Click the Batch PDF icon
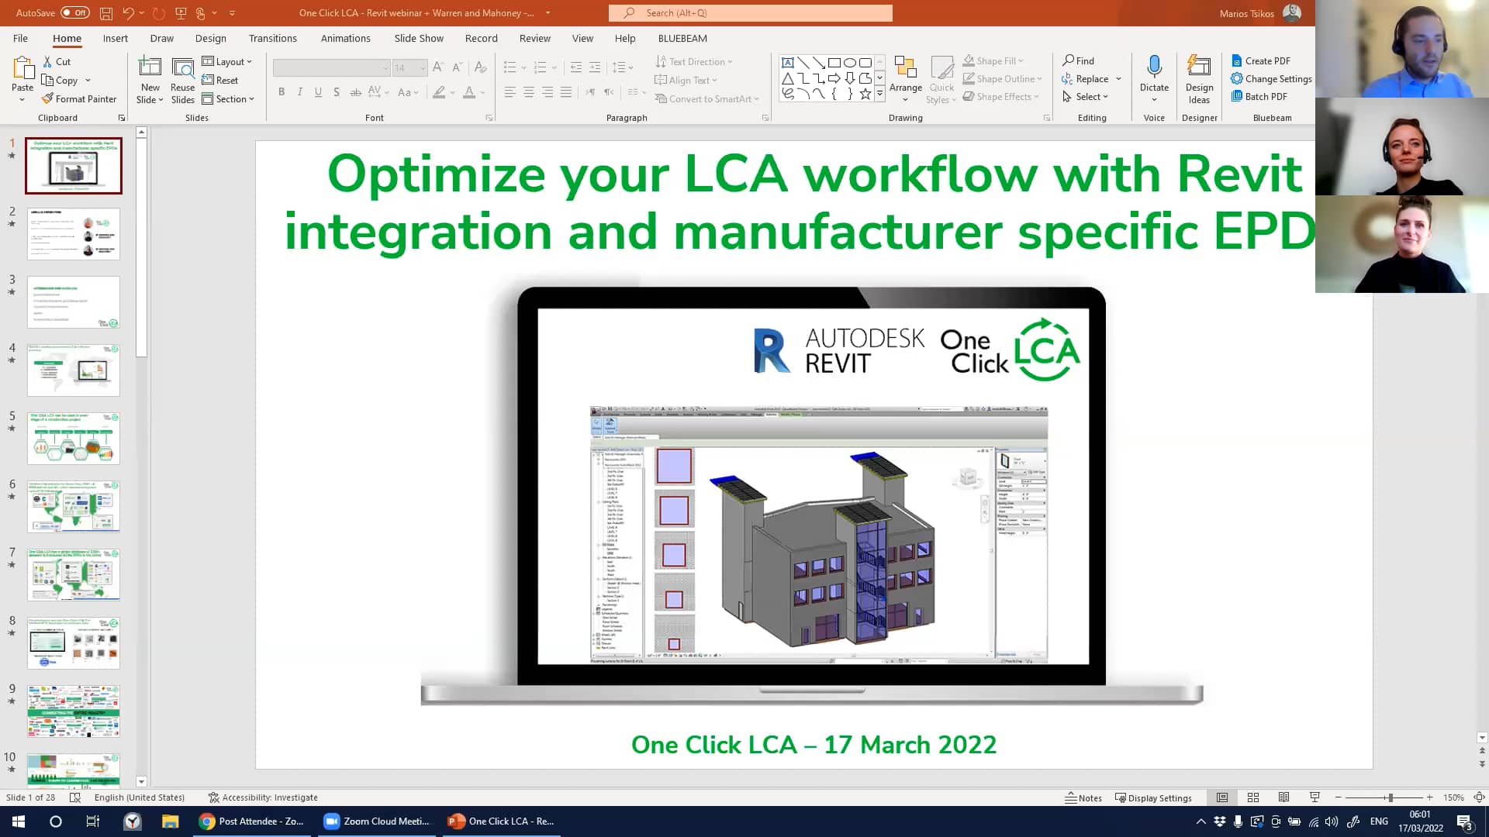The width and height of the screenshot is (1489, 837). tap(1236, 96)
